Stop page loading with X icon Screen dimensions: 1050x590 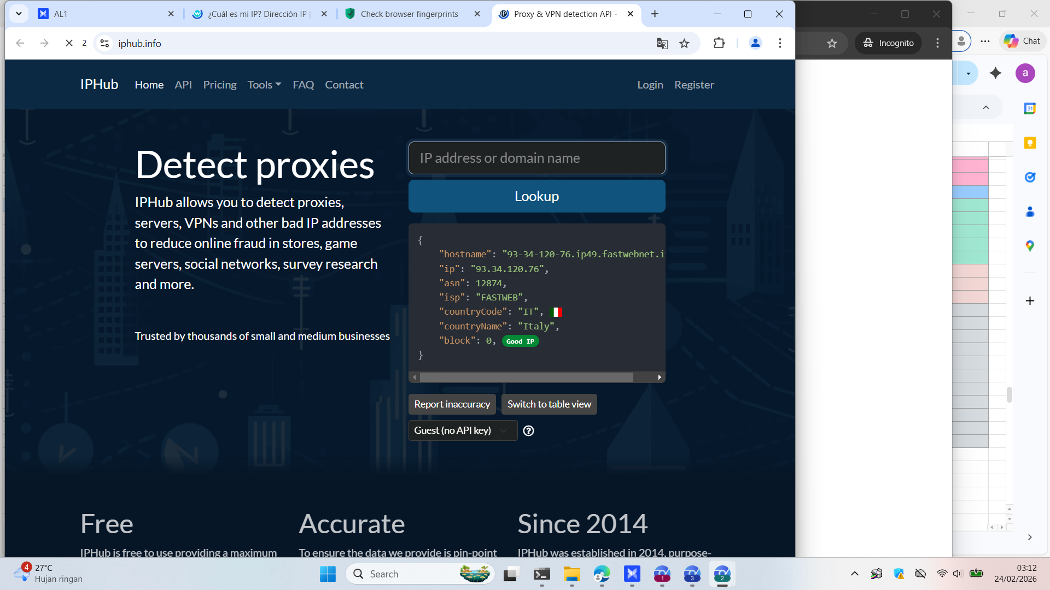point(69,43)
